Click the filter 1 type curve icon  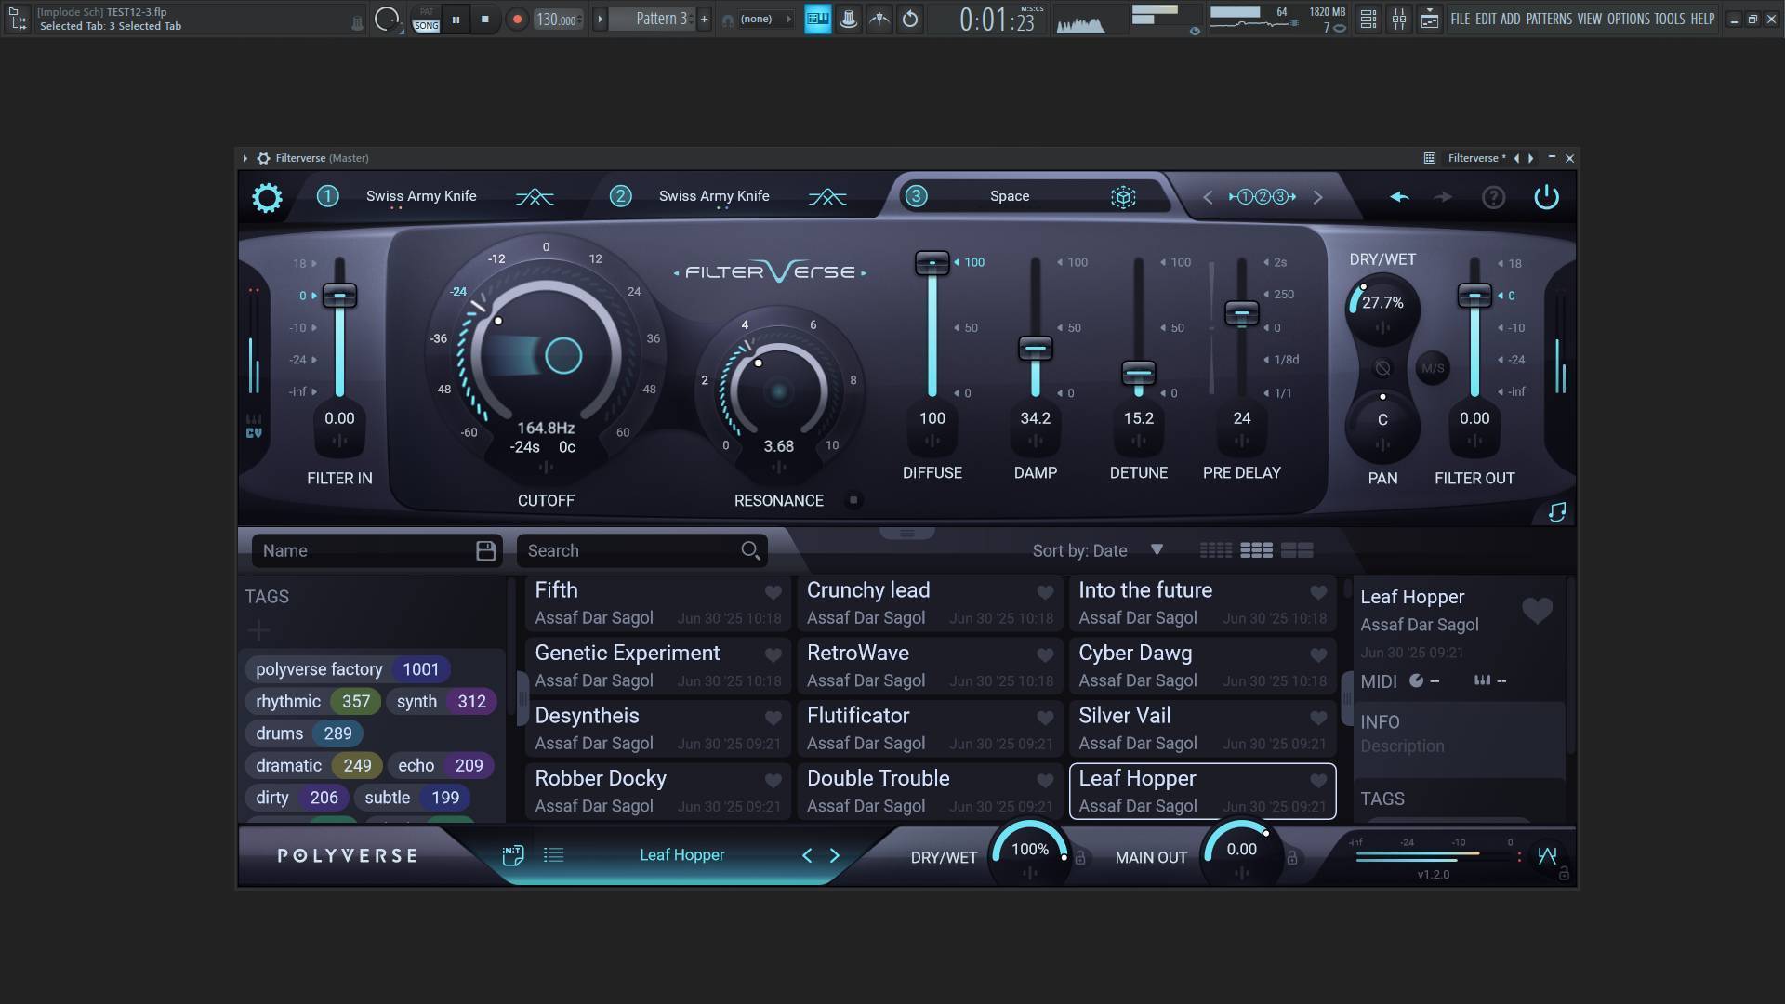pyautogui.click(x=535, y=197)
